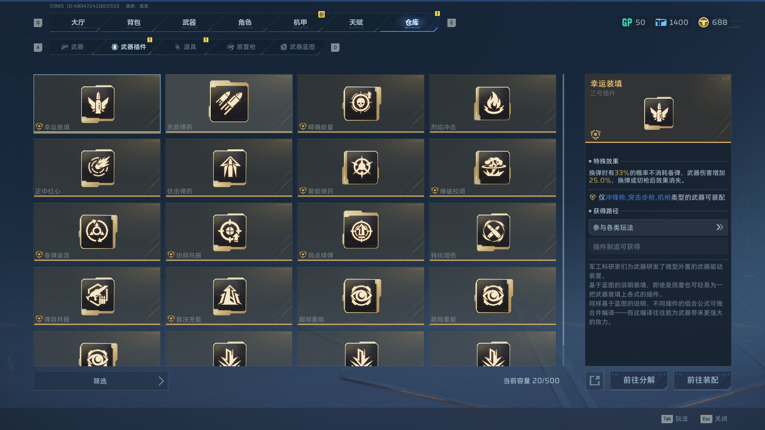Expand the 参与各类玩法 acquisition path
The width and height of the screenshot is (765, 430).
(658, 227)
